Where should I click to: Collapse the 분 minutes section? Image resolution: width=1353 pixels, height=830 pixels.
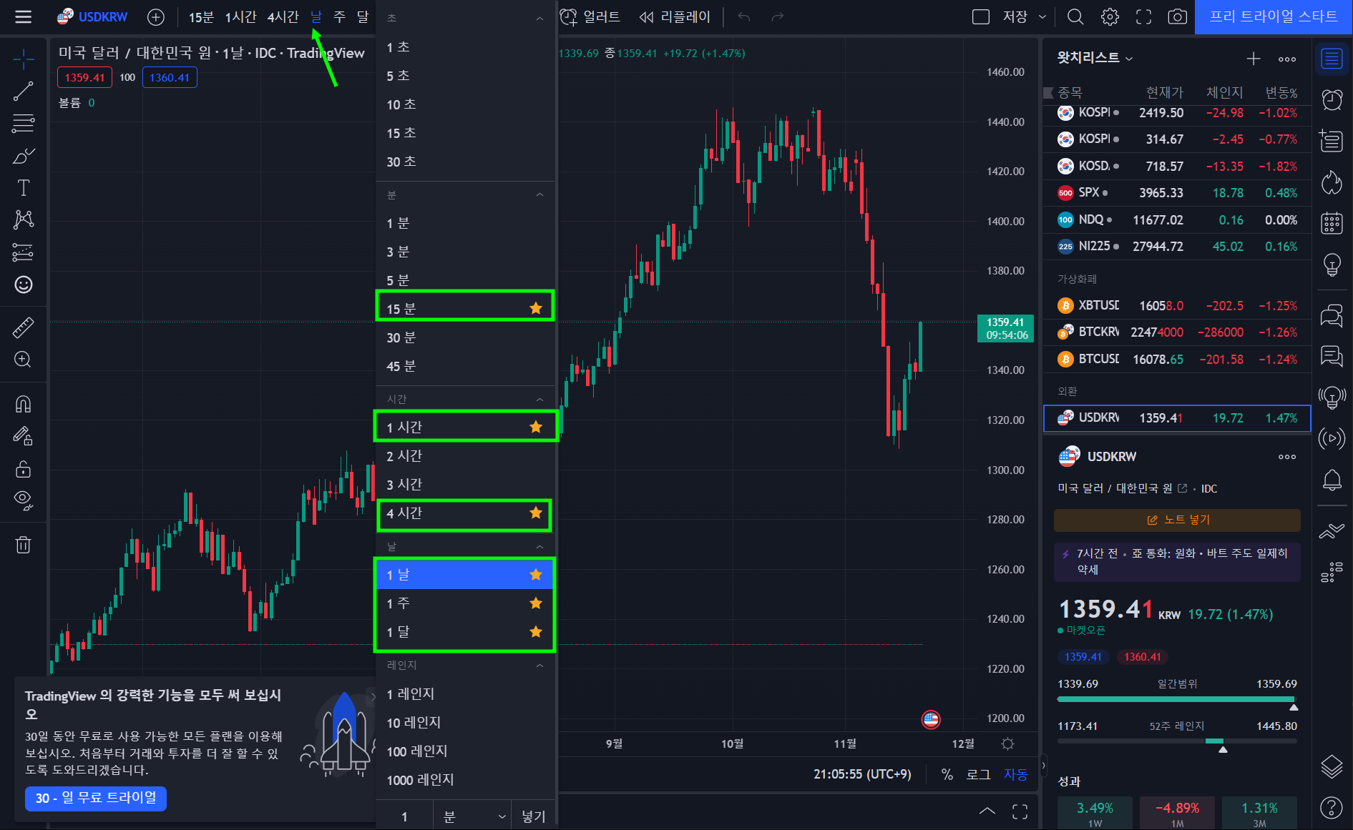tap(540, 194)
